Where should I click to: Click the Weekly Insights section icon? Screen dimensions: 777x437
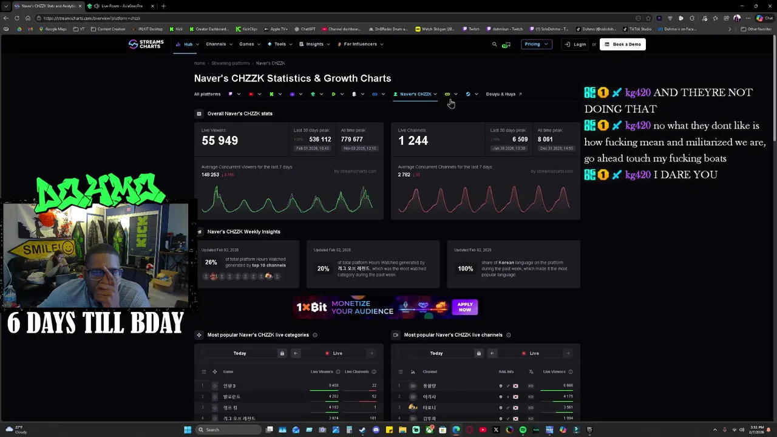click(x=199, y=232)
